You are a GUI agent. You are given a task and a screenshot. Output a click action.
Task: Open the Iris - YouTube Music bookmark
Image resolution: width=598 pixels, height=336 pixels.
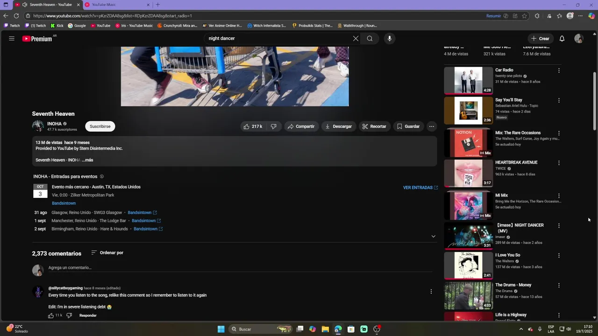click(134, 26)
